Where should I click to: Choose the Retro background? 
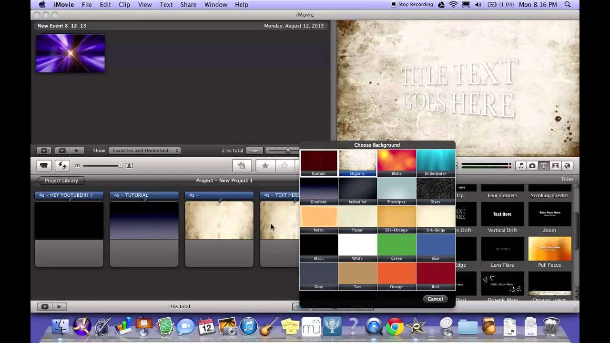point(319,220)
